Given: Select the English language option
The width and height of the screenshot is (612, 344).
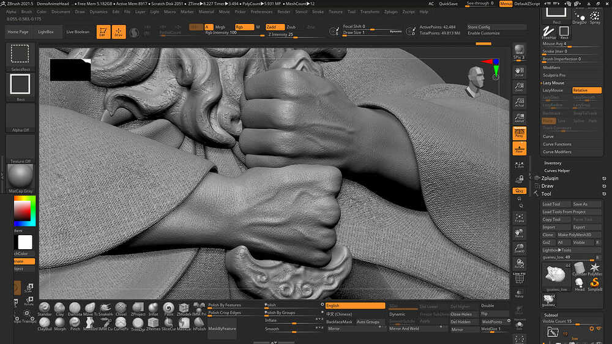Looking at the screenshot, I should [355, 305].
